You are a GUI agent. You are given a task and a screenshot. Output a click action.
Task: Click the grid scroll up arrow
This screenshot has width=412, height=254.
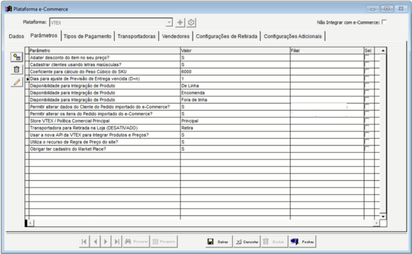coord(383,50)
